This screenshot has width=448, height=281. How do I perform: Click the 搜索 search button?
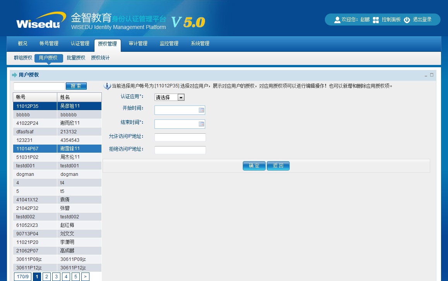[x=76, y=86]
